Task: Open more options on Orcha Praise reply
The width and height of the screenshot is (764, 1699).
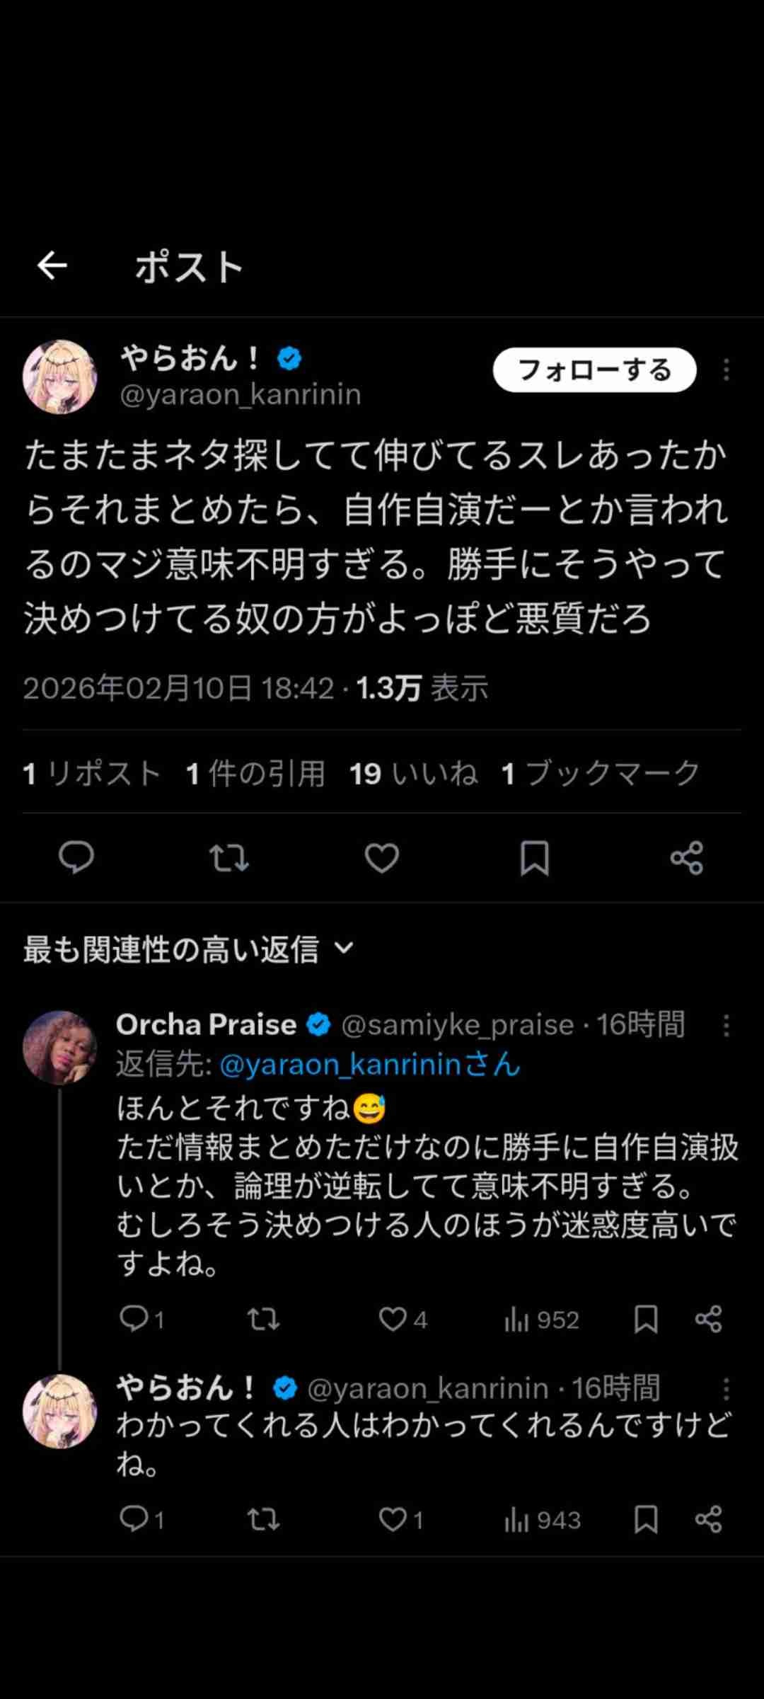Action: point(726,1026)
